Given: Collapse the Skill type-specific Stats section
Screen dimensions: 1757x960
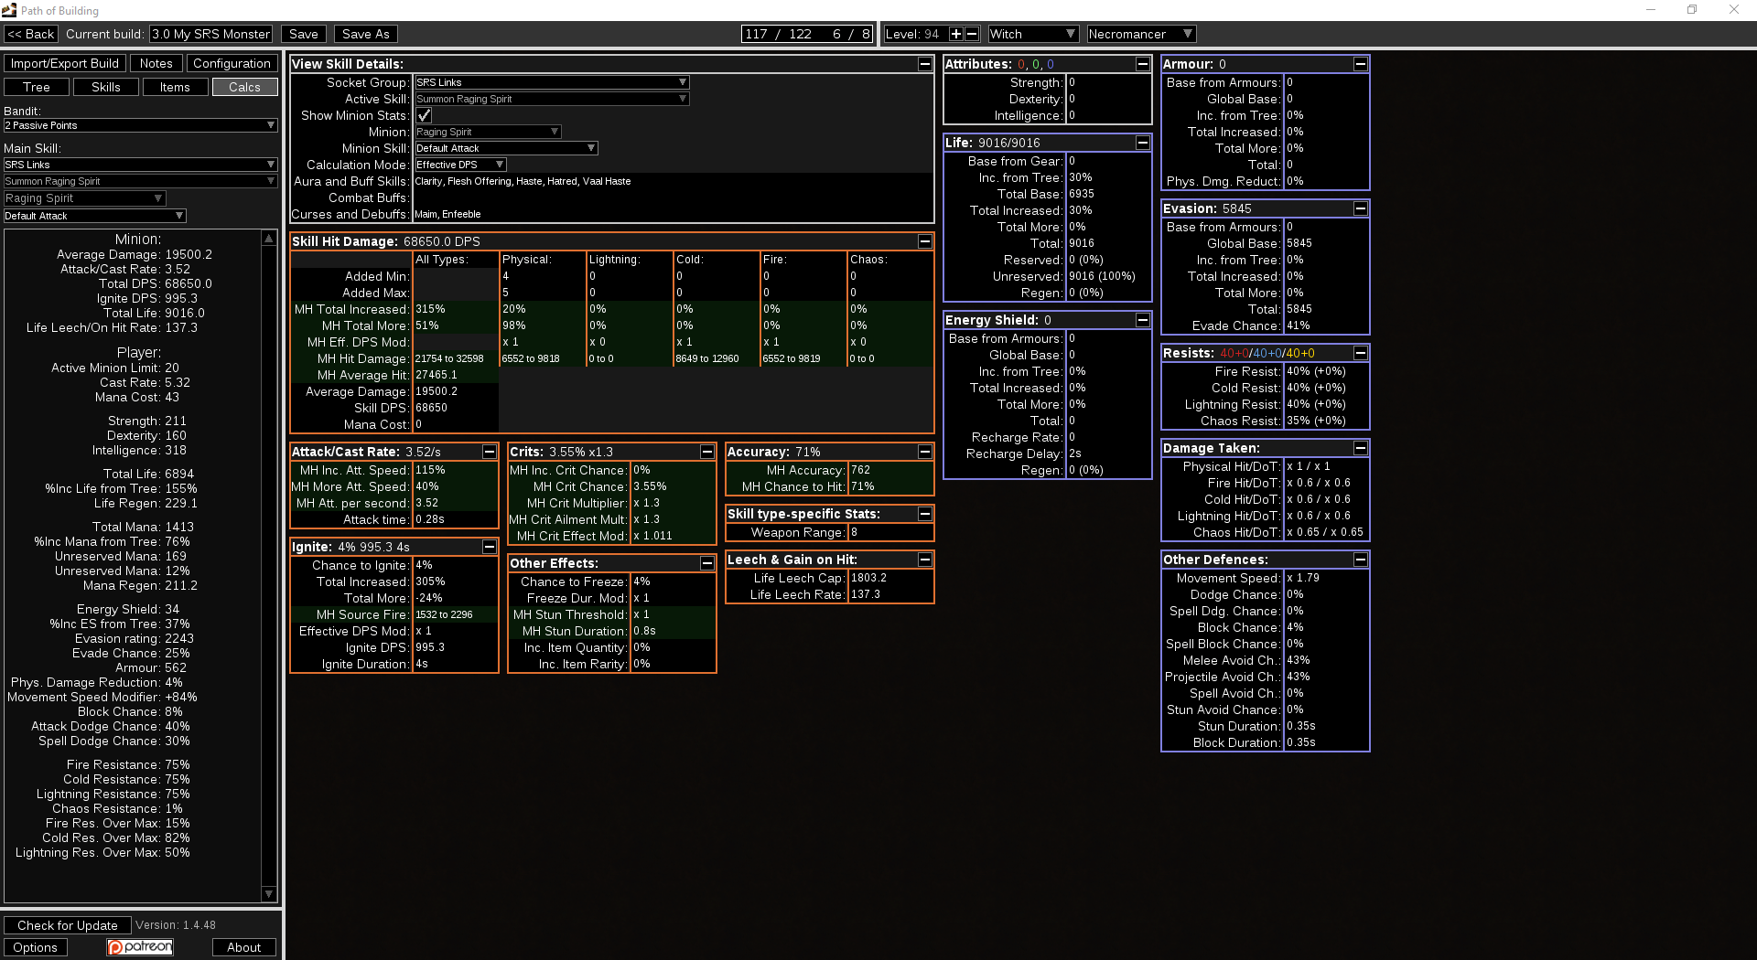Looking at the screenshot, I should coord(925,514).
